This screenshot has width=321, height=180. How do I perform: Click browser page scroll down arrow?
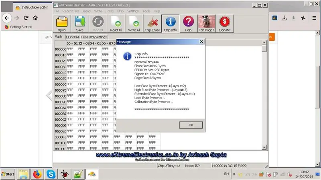tap(317, 164)
